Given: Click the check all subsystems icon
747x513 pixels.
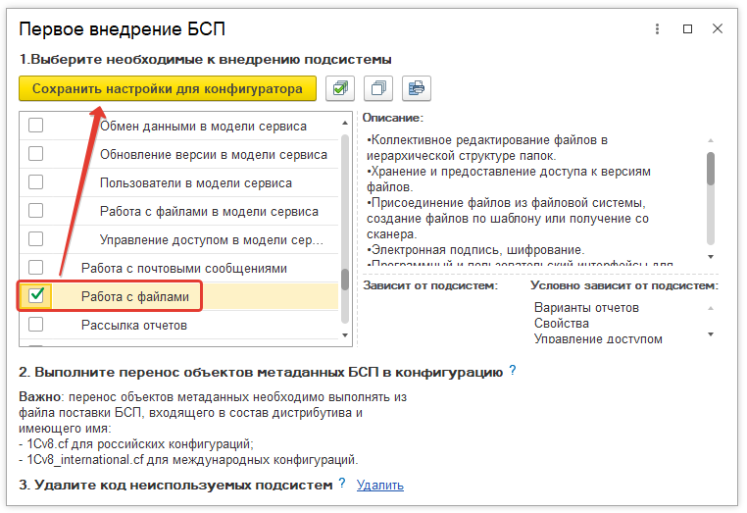Looking at the screenshot, I should pos(340,88).
